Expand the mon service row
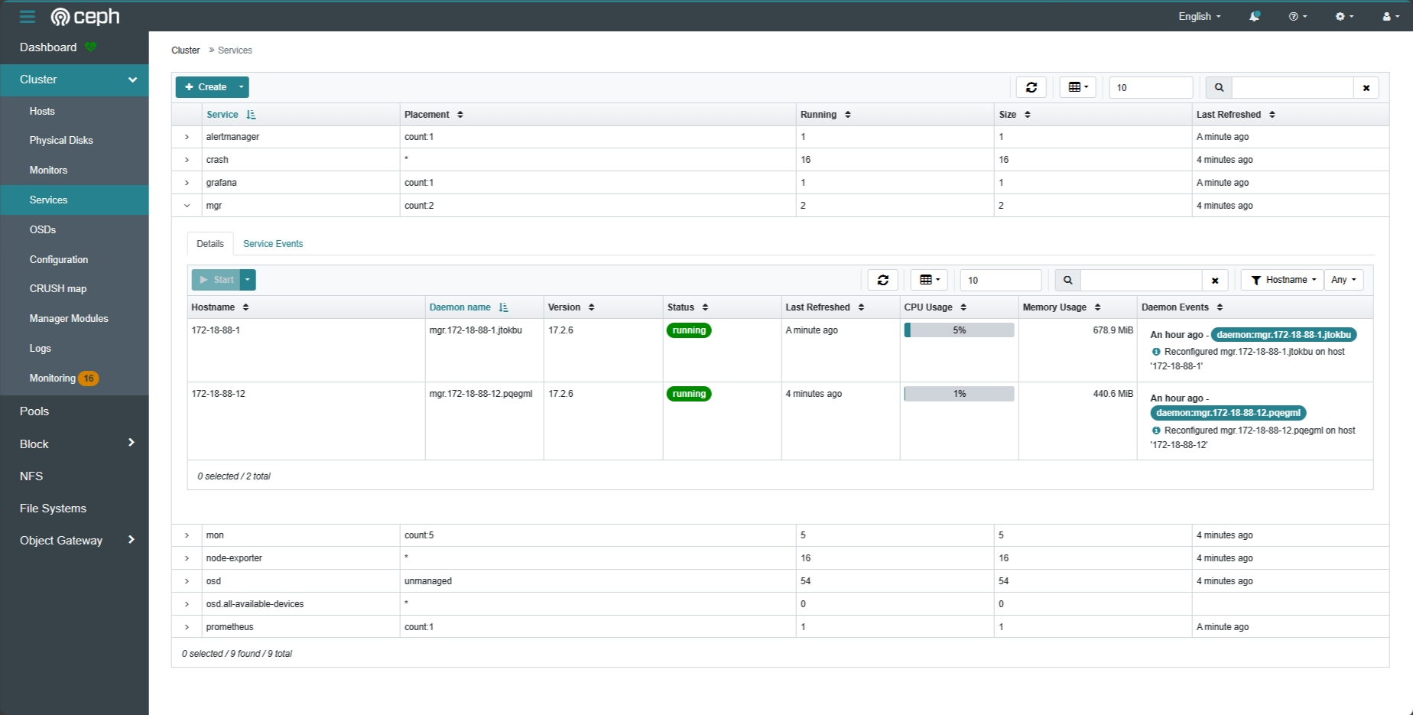The image size is (1413, 715). 187,535
